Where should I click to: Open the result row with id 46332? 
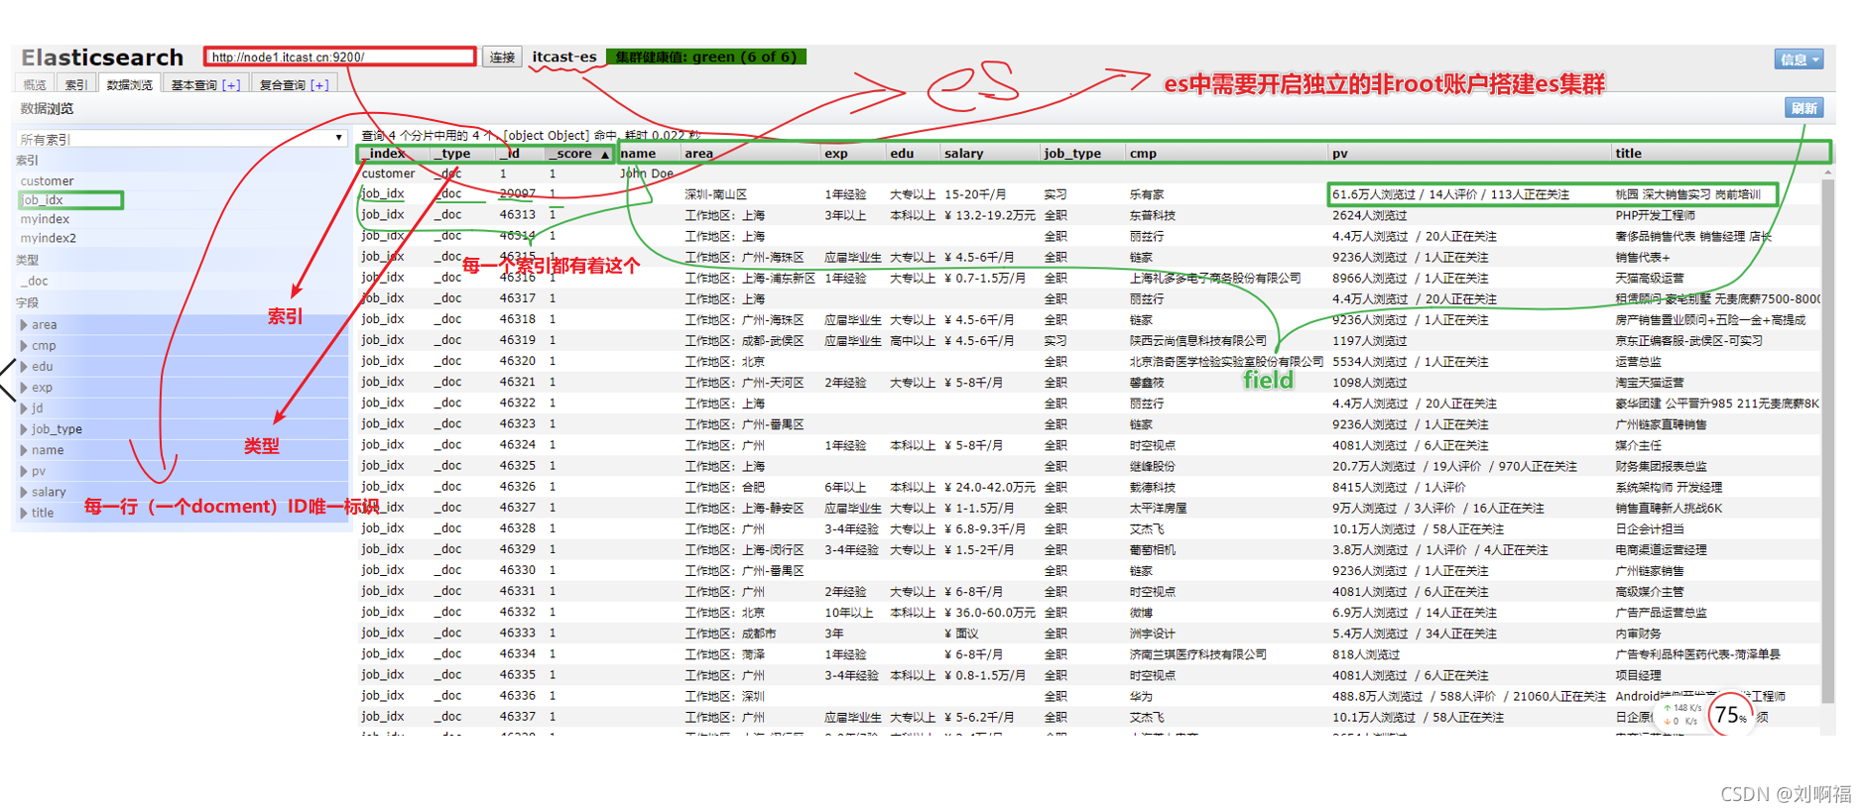click(x=1088, y=613)
